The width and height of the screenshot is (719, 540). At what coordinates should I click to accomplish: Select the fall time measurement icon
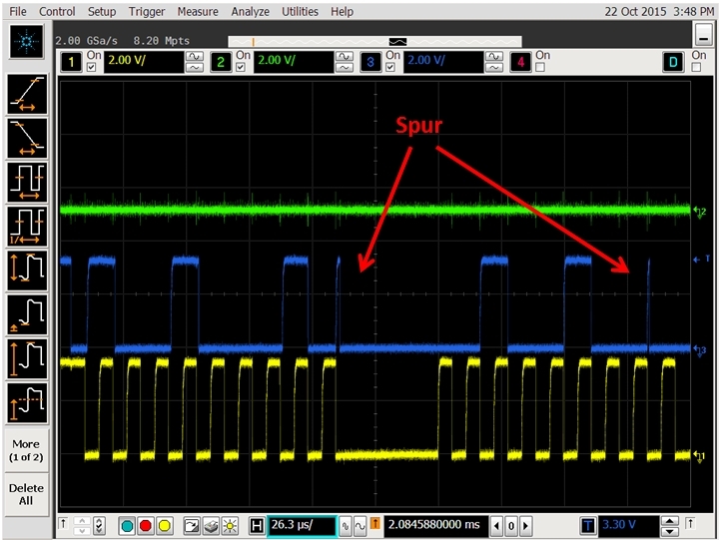click(27, 138)
